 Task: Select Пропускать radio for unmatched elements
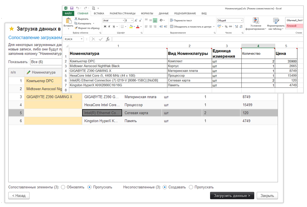[x=191, y=187]
